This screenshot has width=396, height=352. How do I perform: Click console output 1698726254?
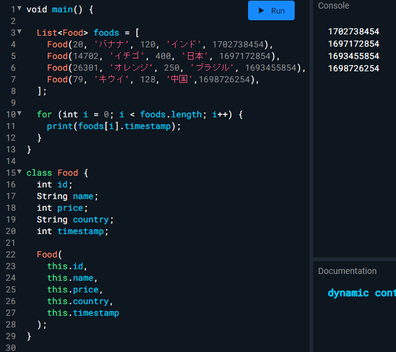353,68
